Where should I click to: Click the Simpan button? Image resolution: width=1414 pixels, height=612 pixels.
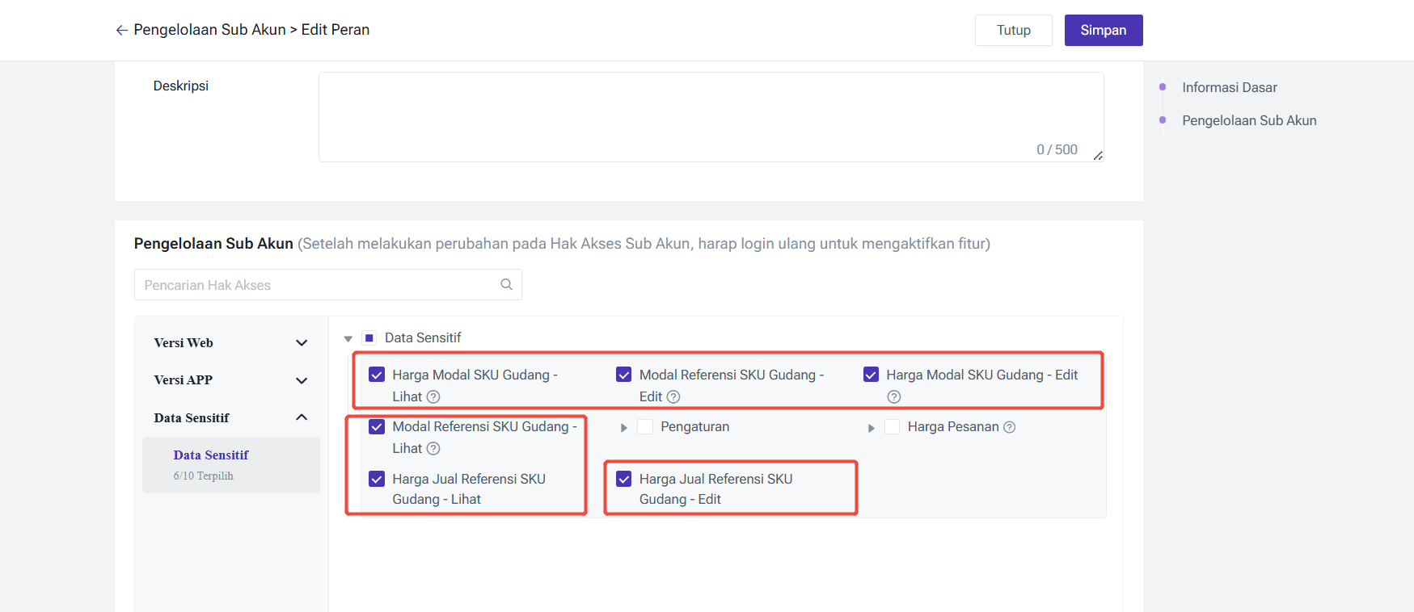click(1104, 30)
